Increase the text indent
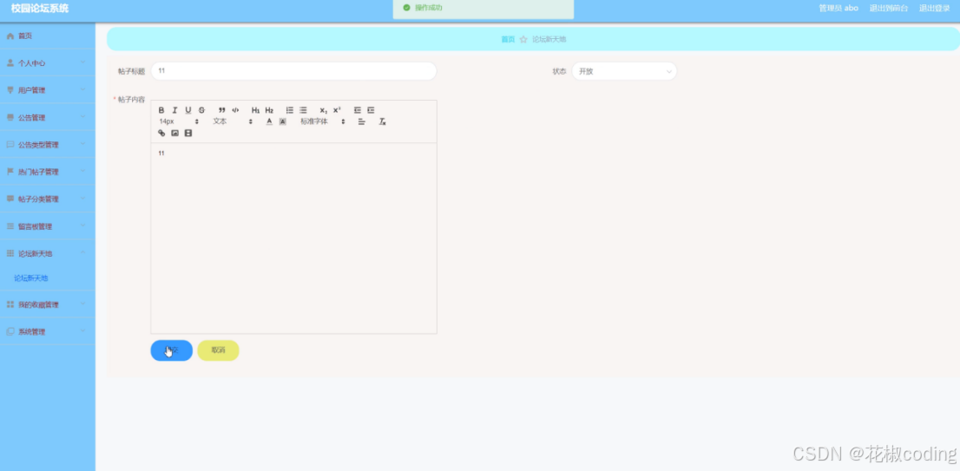 click(371, 110)
